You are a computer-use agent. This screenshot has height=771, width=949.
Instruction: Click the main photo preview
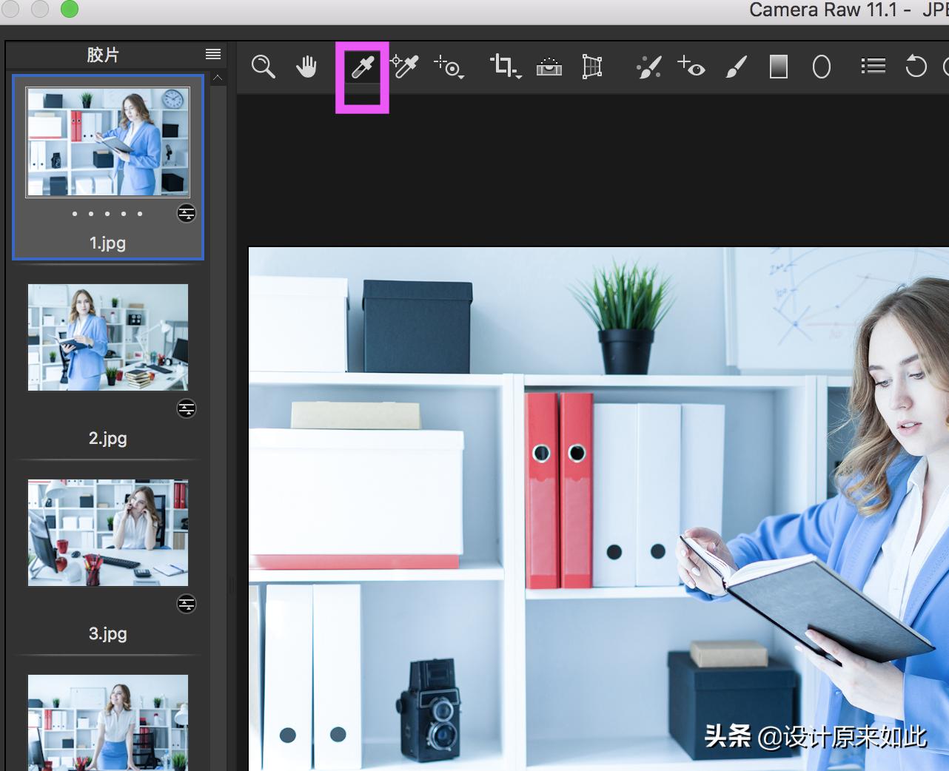tap(599, 509)
